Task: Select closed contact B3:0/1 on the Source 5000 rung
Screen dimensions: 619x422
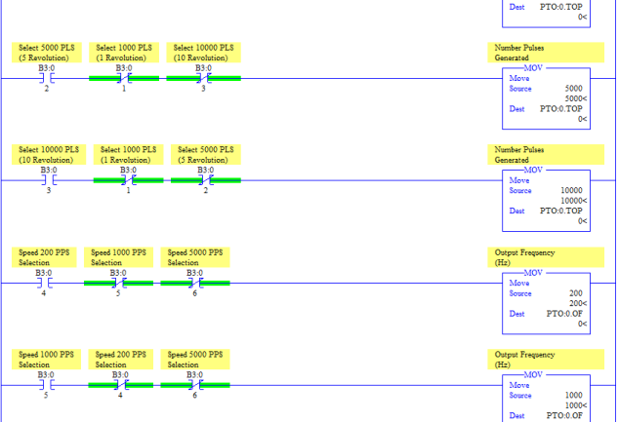Action: (x=124, y=78)
